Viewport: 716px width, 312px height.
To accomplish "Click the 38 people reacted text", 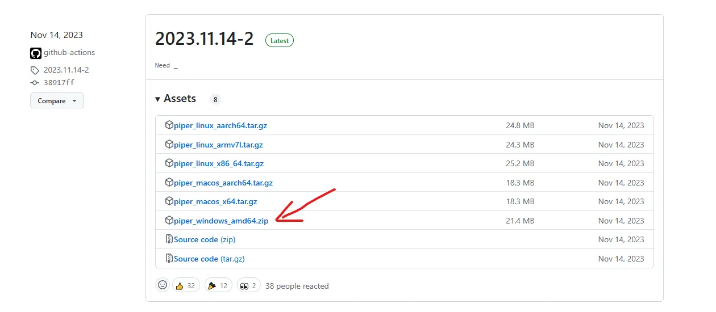I will coord(297,286).
